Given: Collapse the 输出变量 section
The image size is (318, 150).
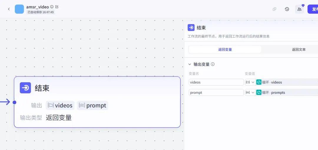Looking at the screenshot, I should point(190,64).
